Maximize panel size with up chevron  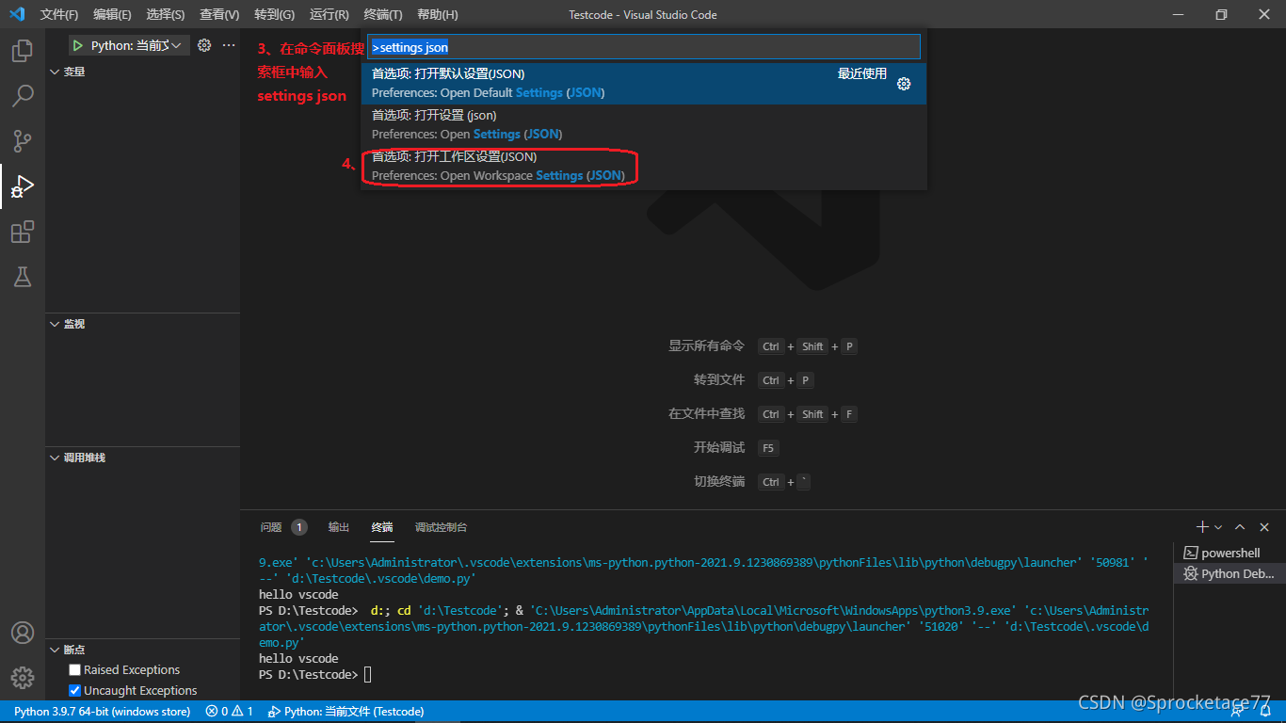tap(1240, 527)
